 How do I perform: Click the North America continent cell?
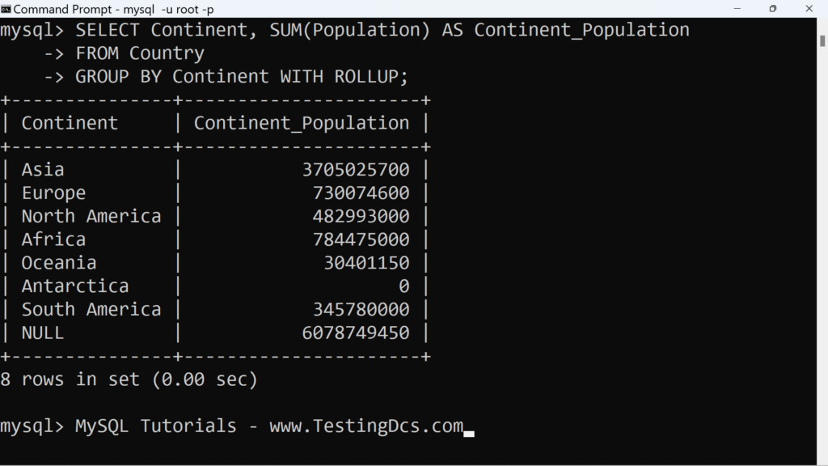(91, 216)
